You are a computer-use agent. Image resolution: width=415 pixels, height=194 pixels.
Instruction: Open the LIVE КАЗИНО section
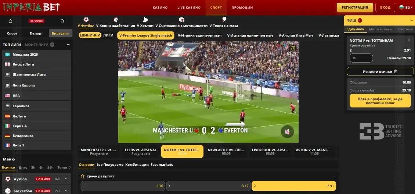tap(189, 8)
